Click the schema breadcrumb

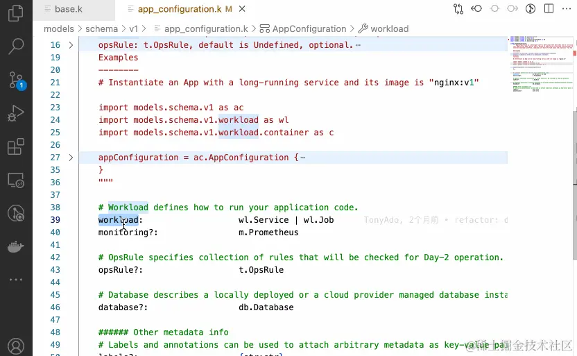pos(101,28)
